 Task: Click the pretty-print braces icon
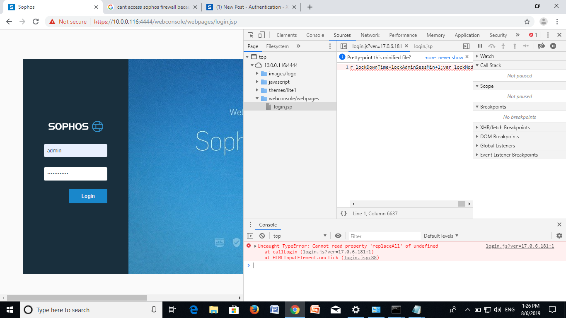click(x=343, y=213)
